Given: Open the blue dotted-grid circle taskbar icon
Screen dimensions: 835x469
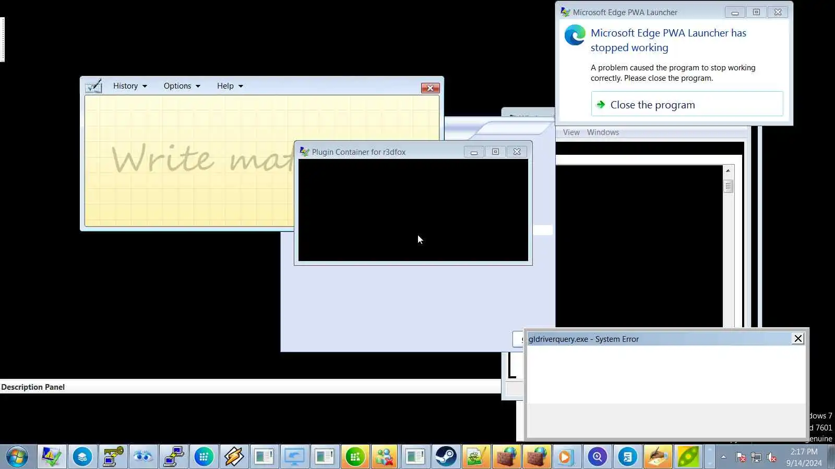Looking at the screenshot, I should click(204, 457).
